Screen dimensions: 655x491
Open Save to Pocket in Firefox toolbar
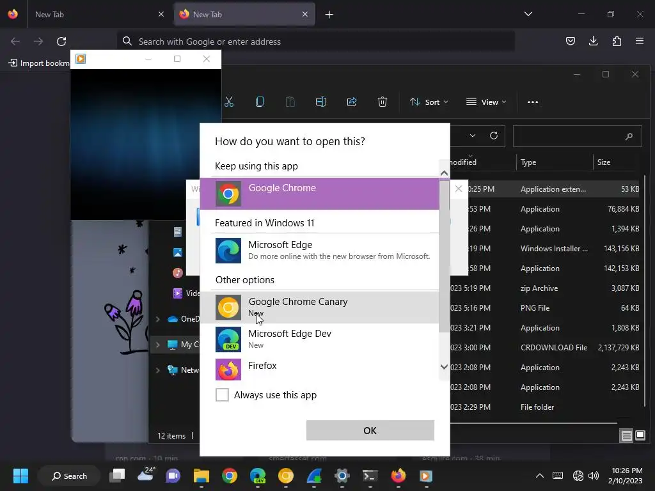coord(570,41)
